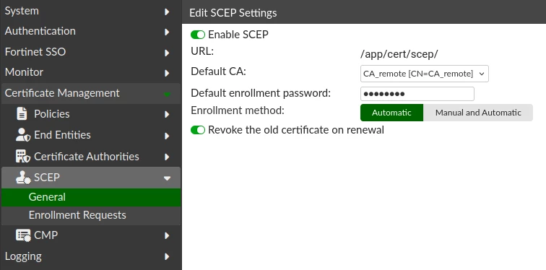
Task: Click the SCEP user-gear icon
Action: point(23,178)
